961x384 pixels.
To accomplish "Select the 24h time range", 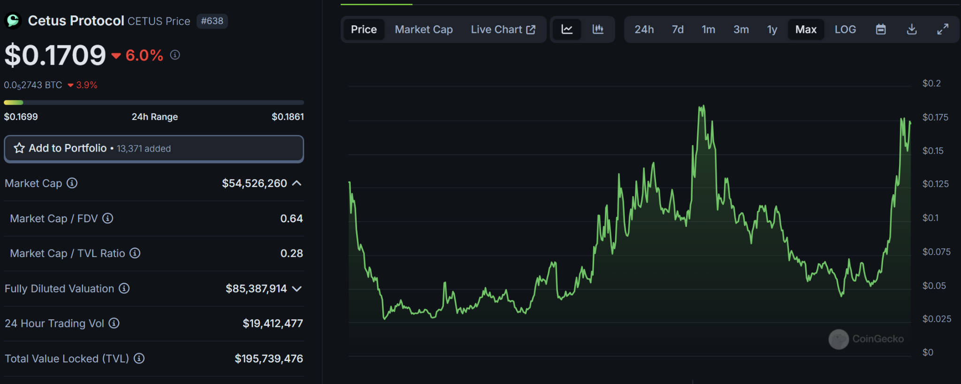I will tap(644, 30).
